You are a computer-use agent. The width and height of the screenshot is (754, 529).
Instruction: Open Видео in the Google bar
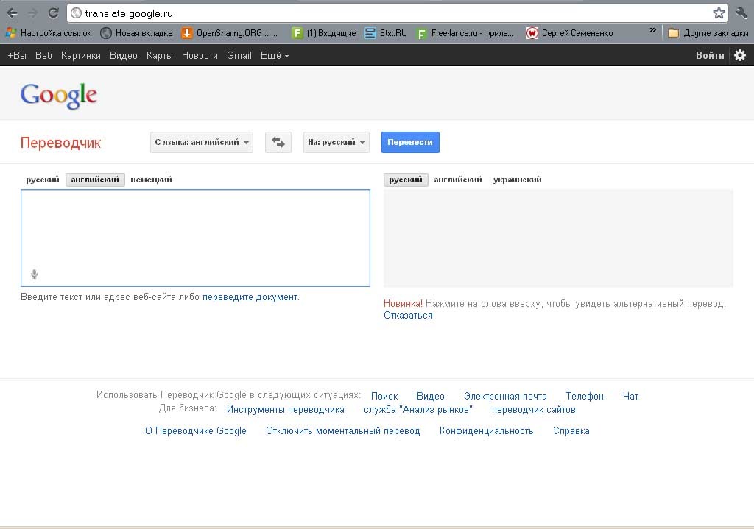coord(124,56)
